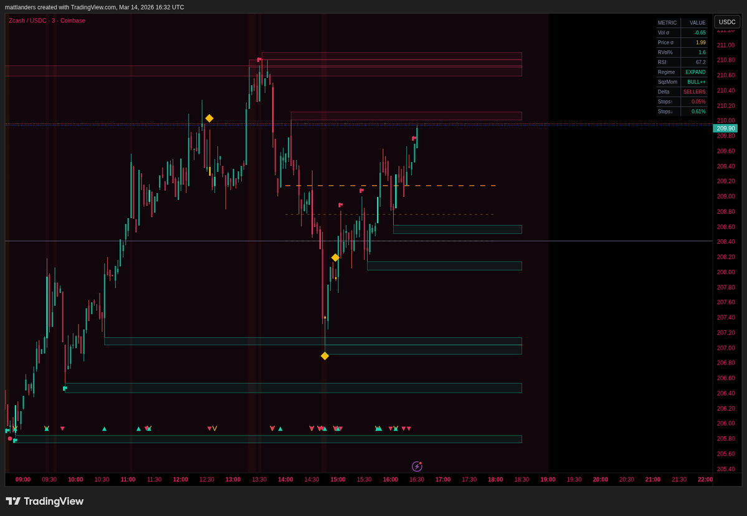
Task: Click the 14:30 time axis label
Action: [312, 479]
